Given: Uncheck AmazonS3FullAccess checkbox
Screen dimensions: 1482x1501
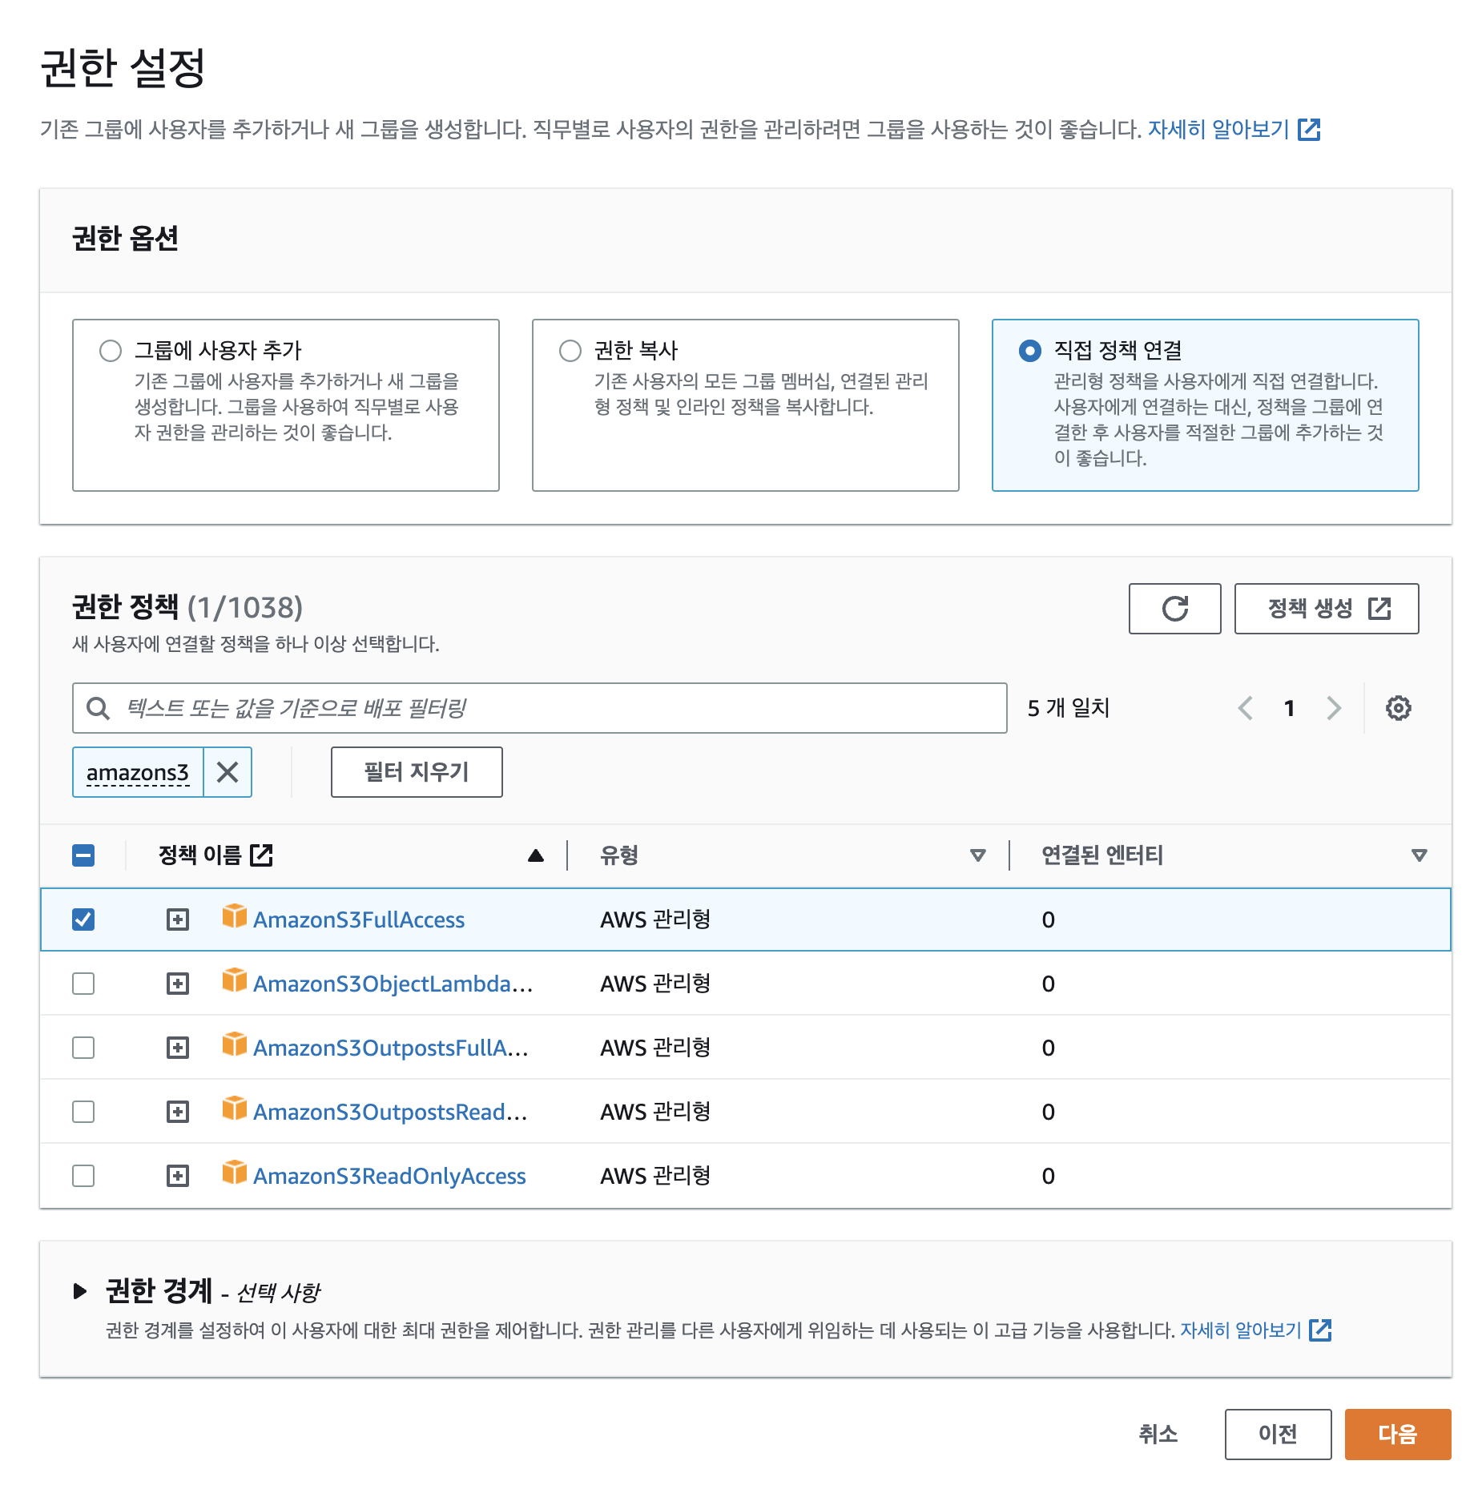Looking at the screenshot, I should point(83,920).
